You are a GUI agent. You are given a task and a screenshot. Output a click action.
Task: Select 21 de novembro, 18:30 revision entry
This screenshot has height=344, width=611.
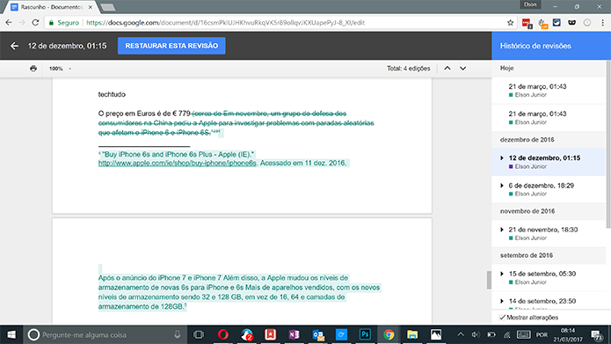tap(549, 233)
